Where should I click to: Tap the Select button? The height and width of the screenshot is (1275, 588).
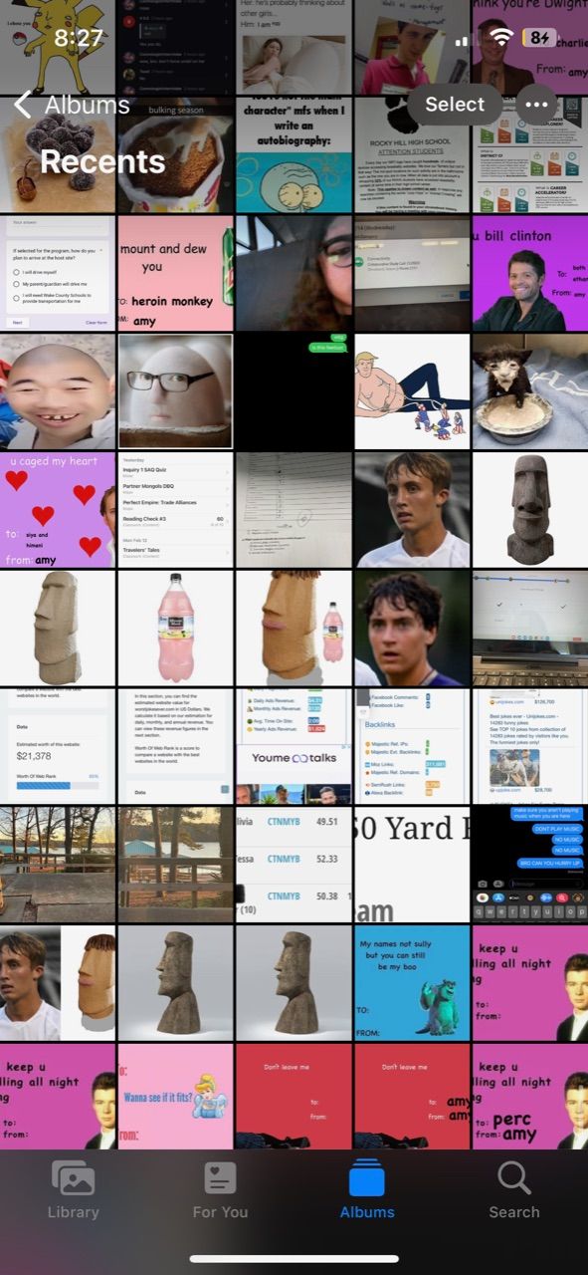click(x=455, y=105)
